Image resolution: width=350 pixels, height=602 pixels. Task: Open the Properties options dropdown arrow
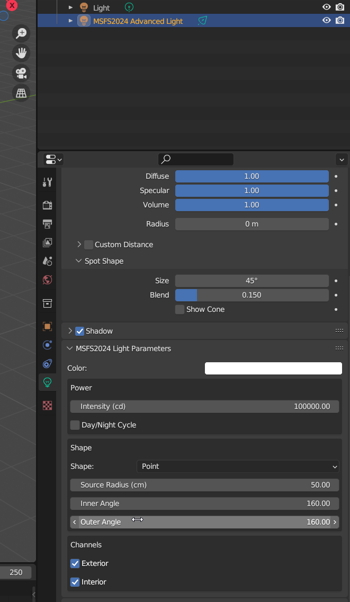(342, 159)
